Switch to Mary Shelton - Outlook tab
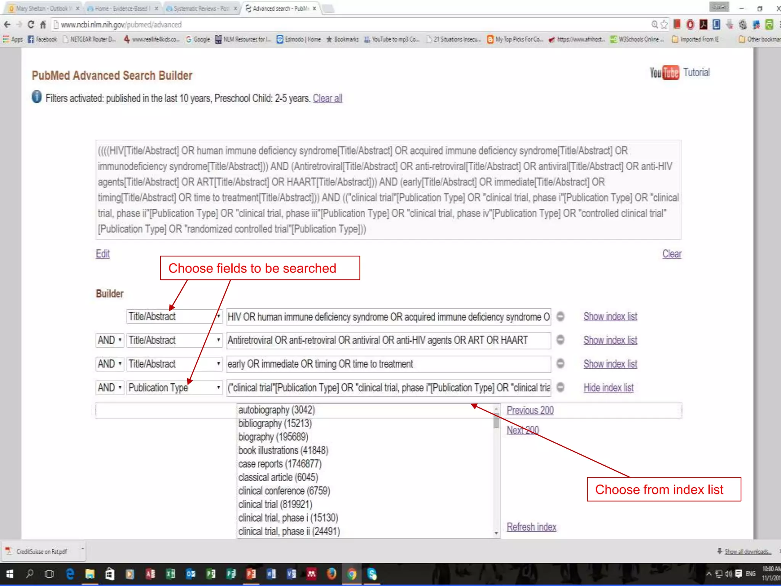781x586 pixels. pos(43,8)
